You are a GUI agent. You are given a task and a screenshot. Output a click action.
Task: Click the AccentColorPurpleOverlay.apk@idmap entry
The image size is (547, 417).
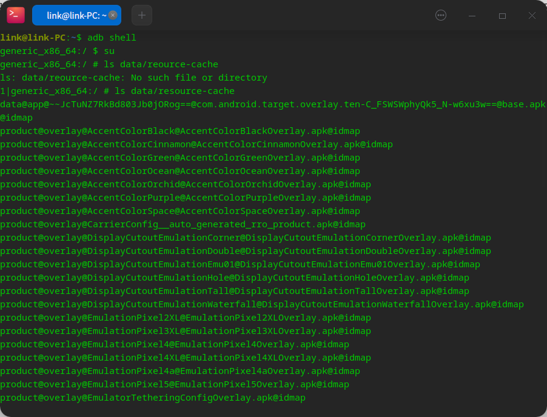(186, 198)
